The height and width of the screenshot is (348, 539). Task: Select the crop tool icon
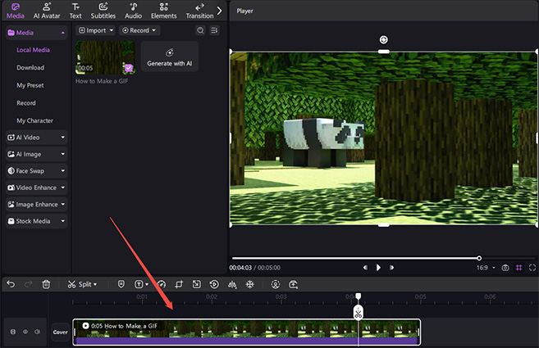click(x=179, y=284)
